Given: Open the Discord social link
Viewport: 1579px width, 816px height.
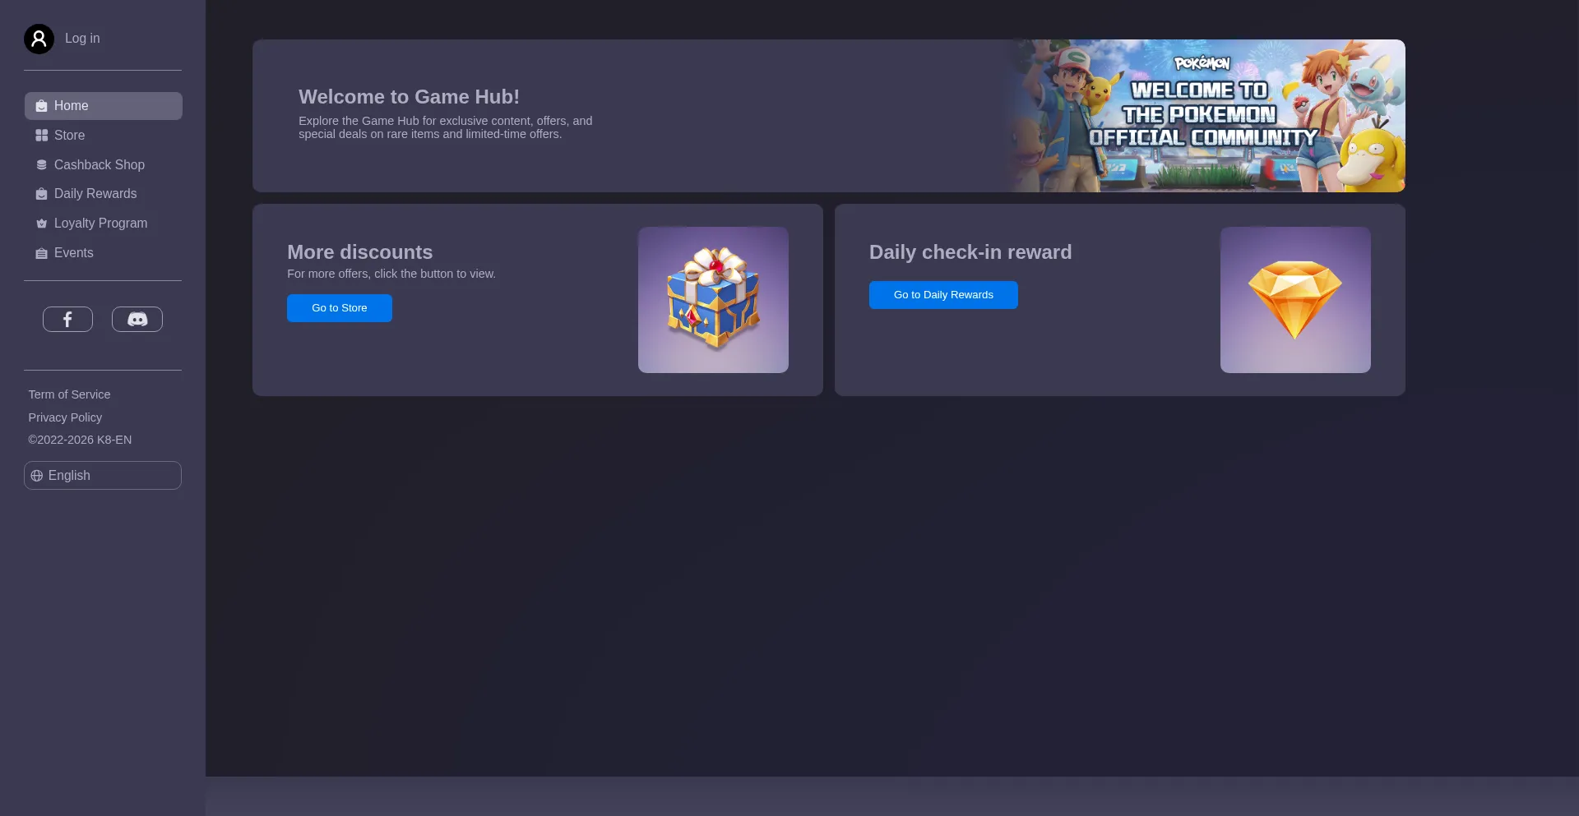Looking at the screenshot, I should coord(137,319).
